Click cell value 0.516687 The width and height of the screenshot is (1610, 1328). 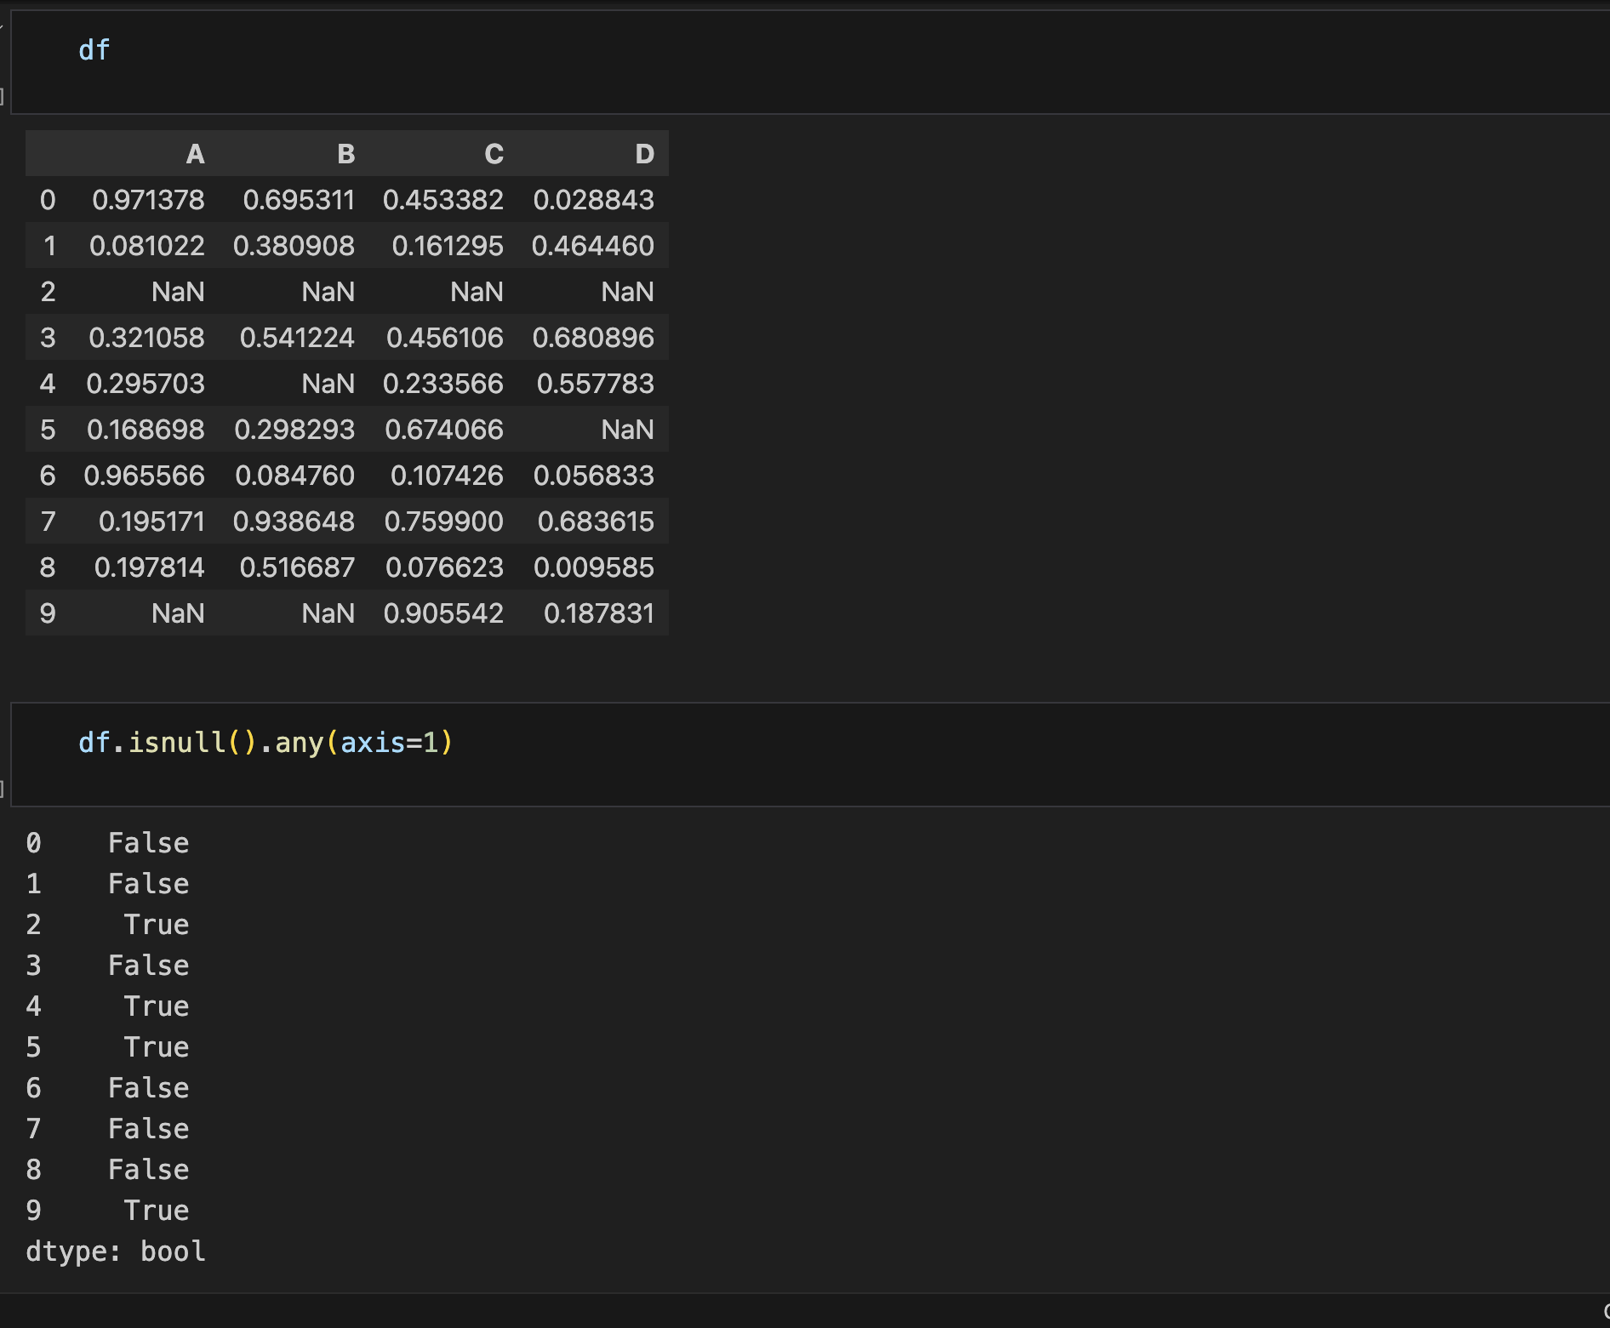(x=297, y=567)
